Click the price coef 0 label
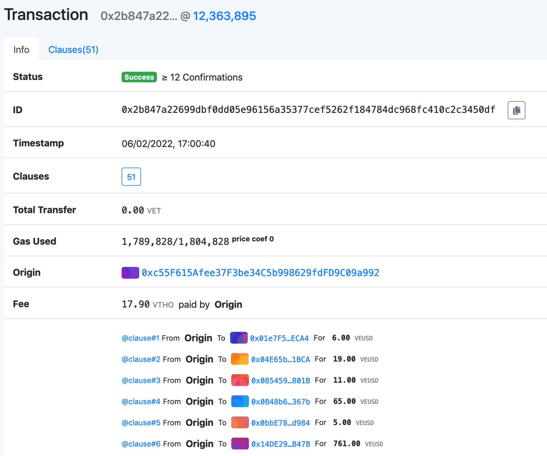Viewport: 547px width, 456px height. (x=253, y=239)
